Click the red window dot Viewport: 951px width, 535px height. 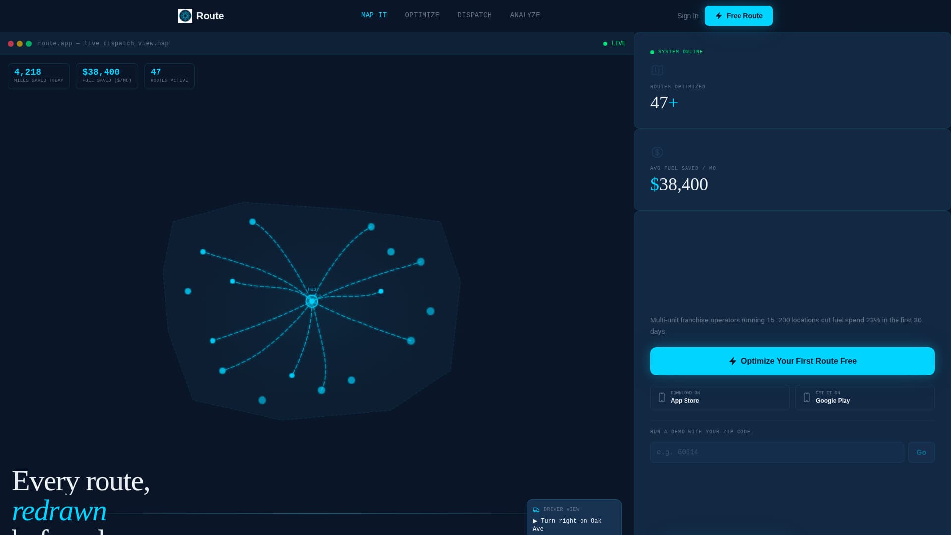(11, 44)
